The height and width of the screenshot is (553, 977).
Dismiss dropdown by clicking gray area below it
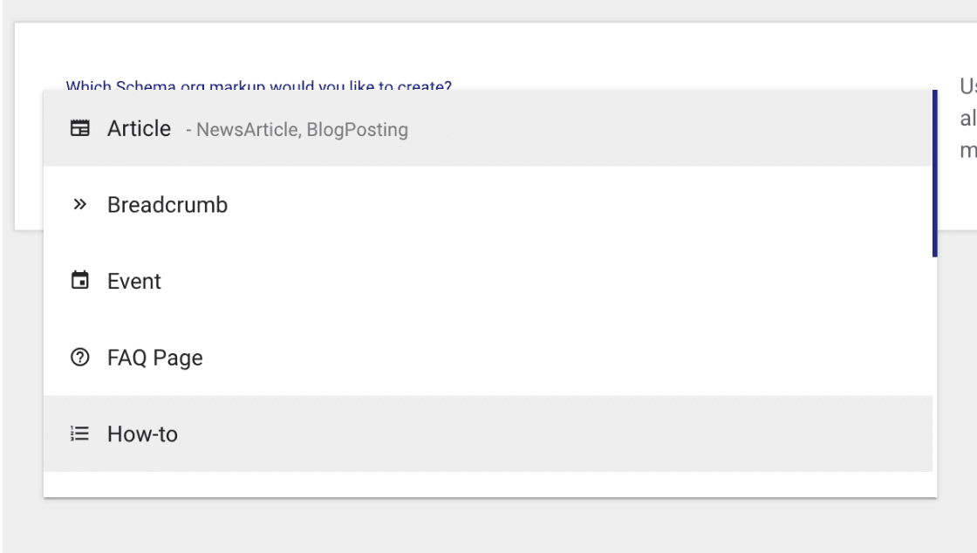point(488,526)
